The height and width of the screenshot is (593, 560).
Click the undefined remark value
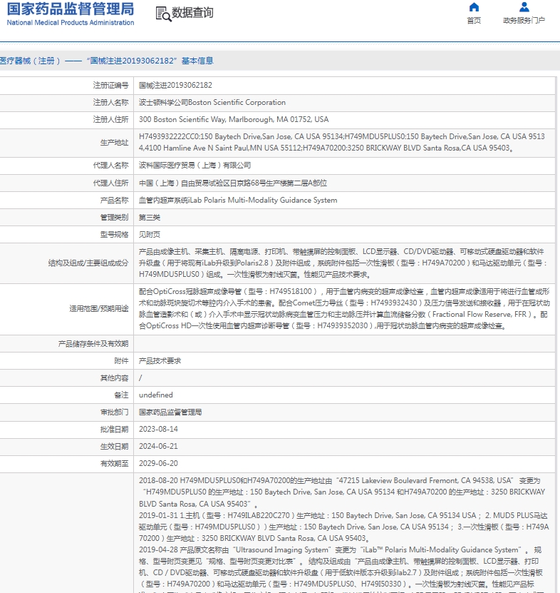click(x=155, y=395)
